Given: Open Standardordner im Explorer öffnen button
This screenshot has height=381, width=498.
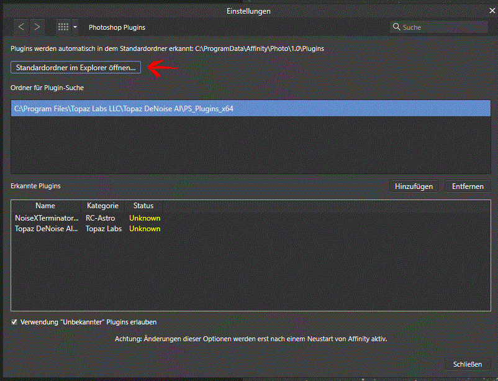Looking at the screenshot, I should click(76, 67).
